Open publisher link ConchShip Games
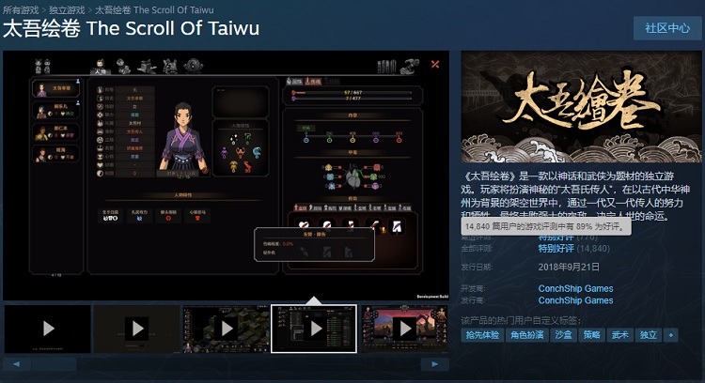The image size is (705, 383). [575, 300]
